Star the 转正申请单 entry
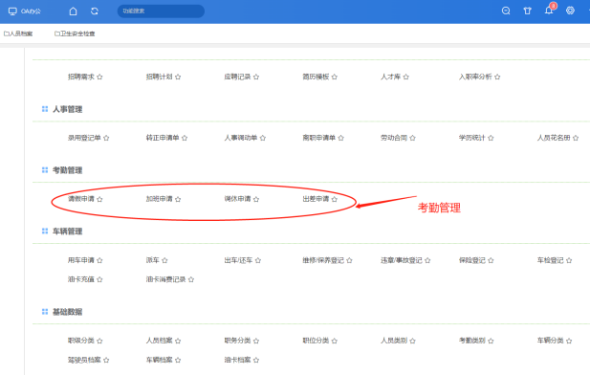The width and height of the screenshot is (590, 375). coord(185,138)
